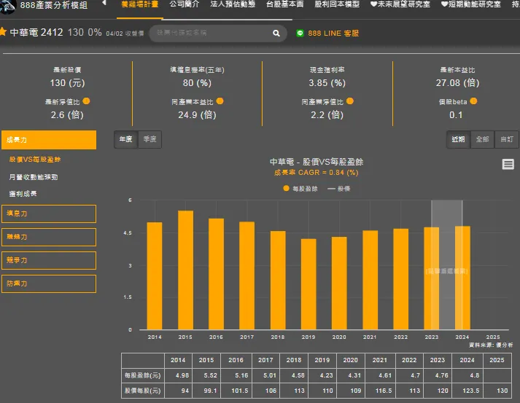Click the info dot beside 同產業淨值比
The width and height of the screenshot is (520, 403).
350,101
